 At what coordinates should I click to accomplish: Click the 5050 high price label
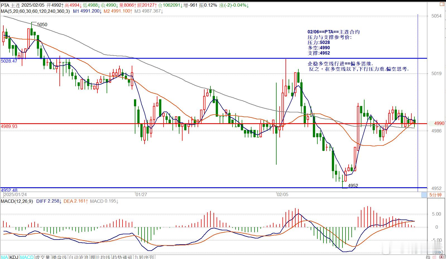42,24
